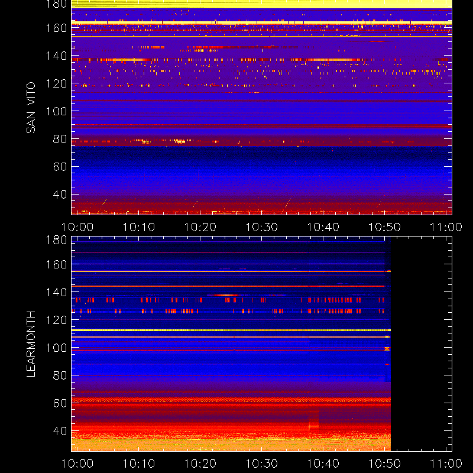Pick the 100 frequency label on San Vito axis
Viewport: 473px width, 473px height.
pos(56,111)
